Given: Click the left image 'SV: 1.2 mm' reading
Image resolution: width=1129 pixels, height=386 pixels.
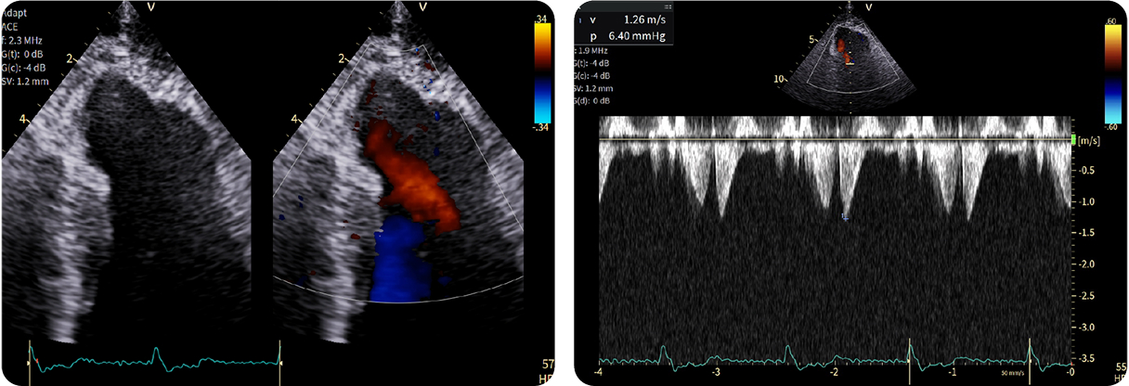Looking at the screenshot, I should (25, 81).
